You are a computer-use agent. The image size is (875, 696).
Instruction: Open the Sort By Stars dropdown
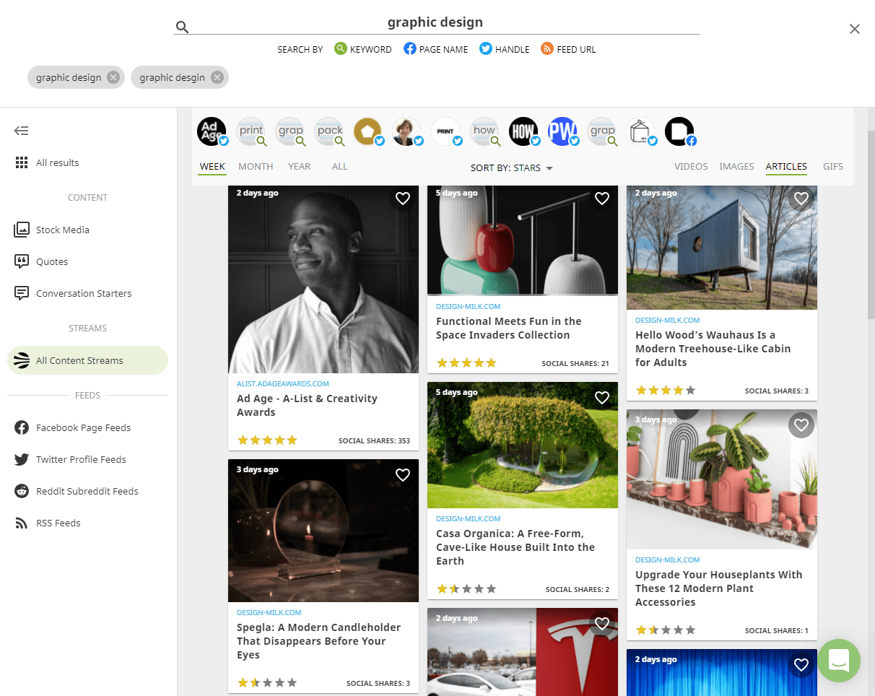coord(512,168)
